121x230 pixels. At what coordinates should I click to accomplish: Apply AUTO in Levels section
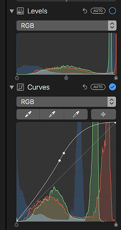[x=98, y=11]
